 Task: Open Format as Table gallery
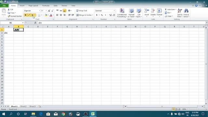coord(131,13)
